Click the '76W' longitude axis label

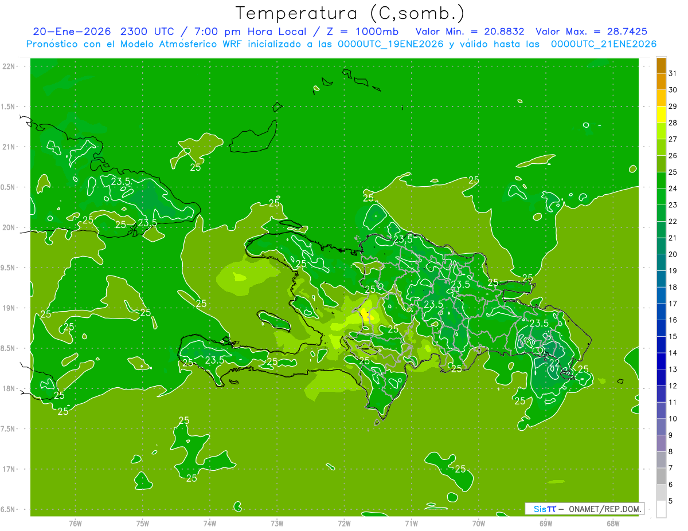tap(75, 524)
